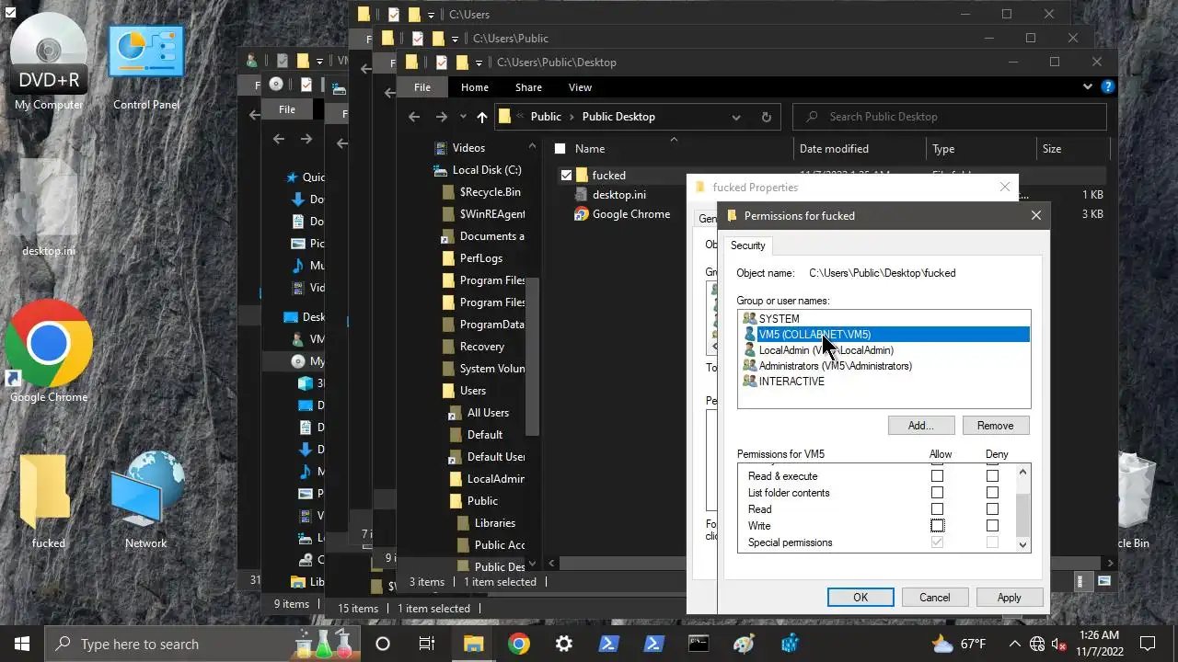
Task: Tick Deny for List folder contents
Action: [992, 493]
